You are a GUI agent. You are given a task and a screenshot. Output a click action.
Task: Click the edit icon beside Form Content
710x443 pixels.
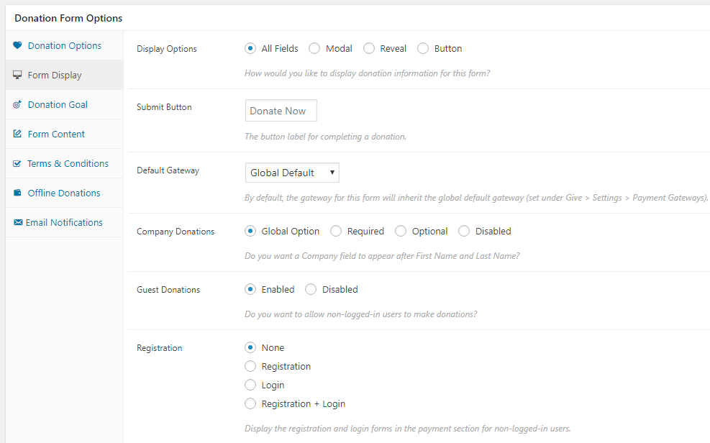pos(17,134)
